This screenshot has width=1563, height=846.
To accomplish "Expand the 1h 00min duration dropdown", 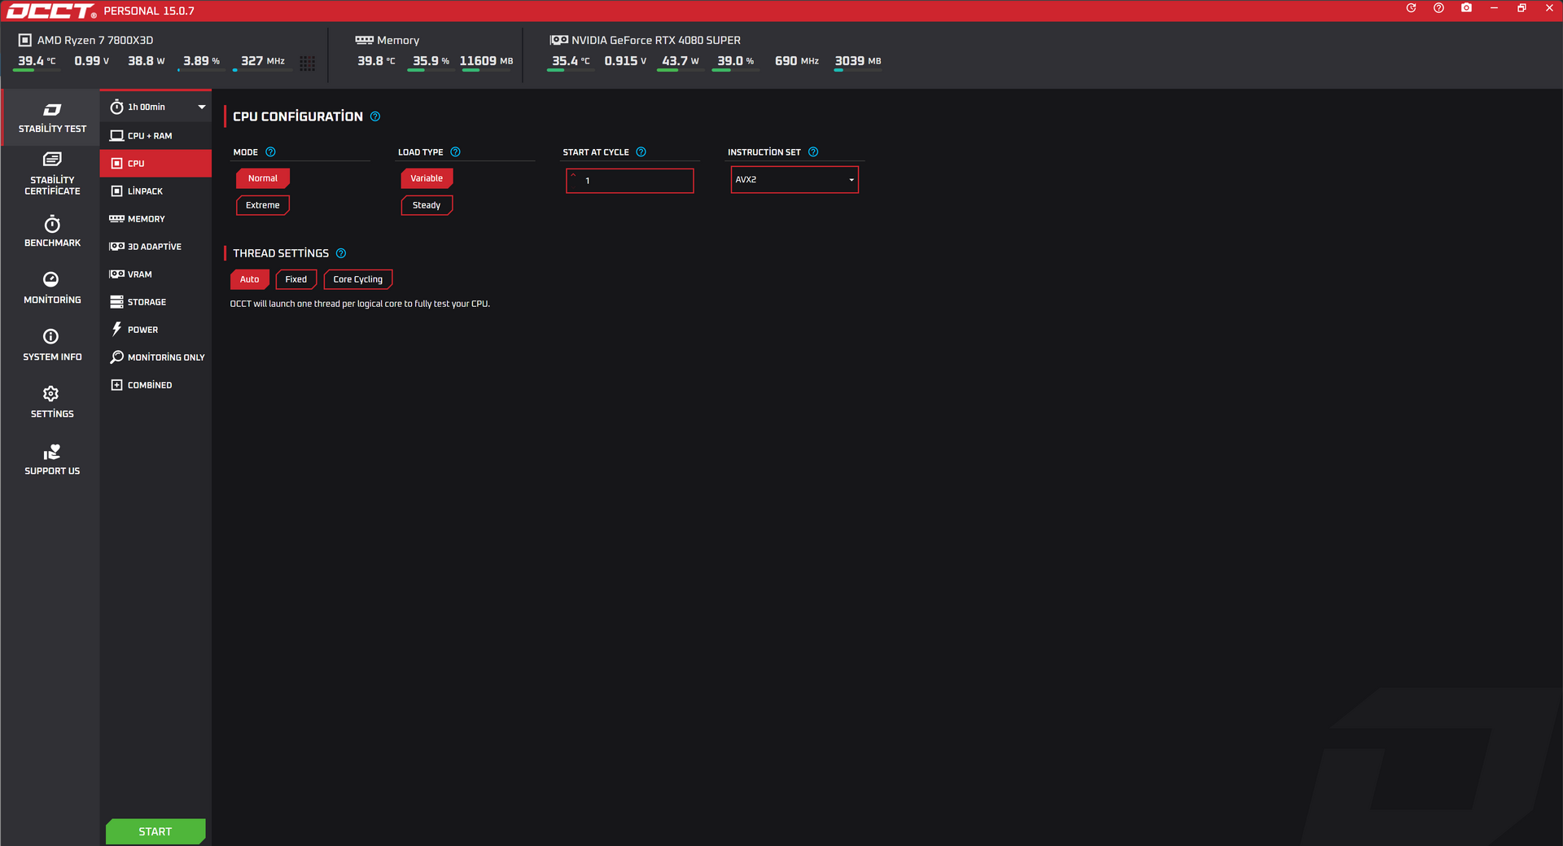I will [x=156, y=107].
